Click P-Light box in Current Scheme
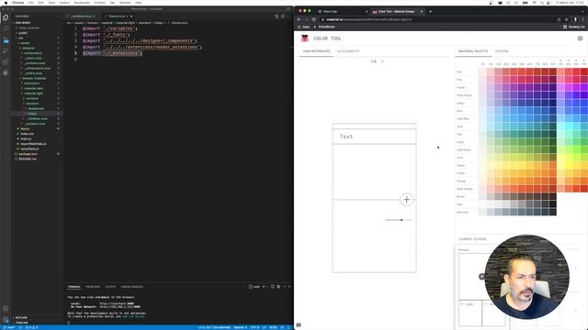Screen dimensions: 588x330 pyautogui.click(x=470, y=313)
